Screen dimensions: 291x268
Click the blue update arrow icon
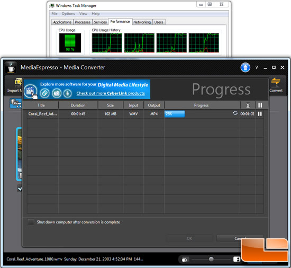[245, 67]
